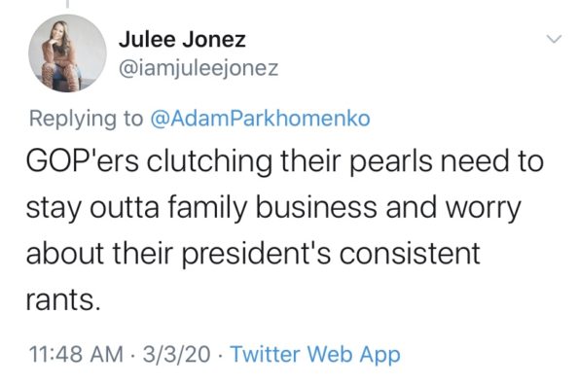Click the 11:48 AM timestamp
The image size is (579, 384).
click(x=76, y=354)
